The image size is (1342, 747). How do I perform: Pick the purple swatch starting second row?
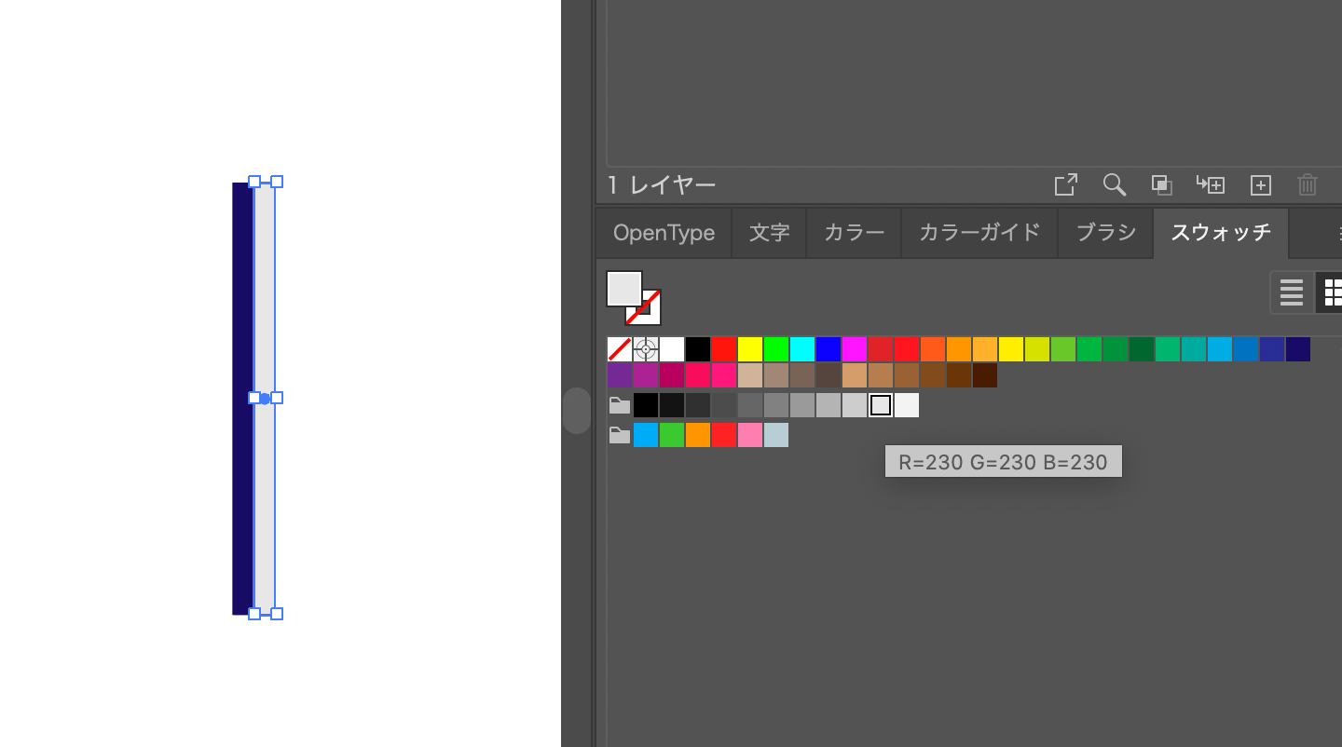point(620,375)
